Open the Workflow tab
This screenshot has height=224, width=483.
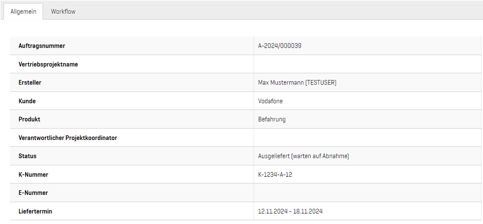tap(63, 12)
